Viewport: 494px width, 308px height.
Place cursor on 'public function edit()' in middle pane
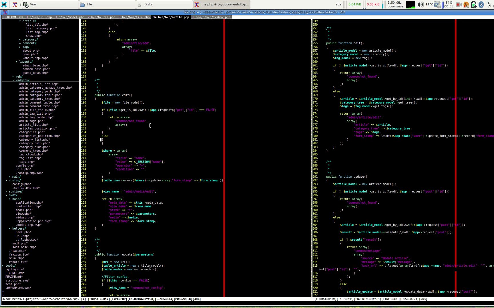tap(113, 95)
